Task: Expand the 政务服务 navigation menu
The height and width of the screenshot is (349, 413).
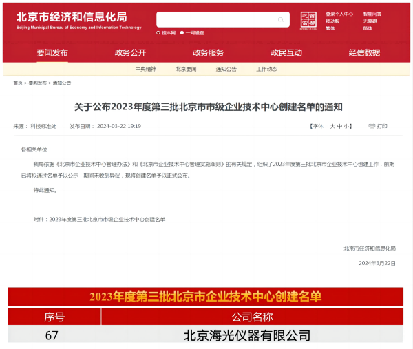Action: coord(208,53)
